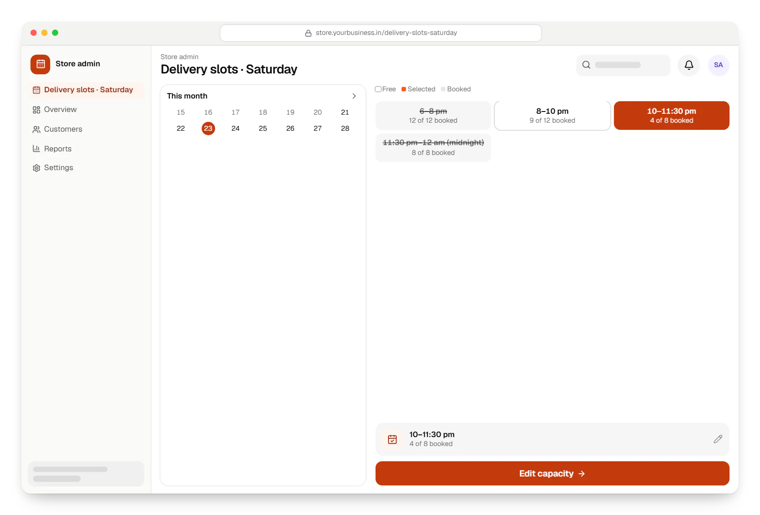Click the This month heading
Image resolution: width=760 pixels, height=515 pixels.
tap(187, 96)
